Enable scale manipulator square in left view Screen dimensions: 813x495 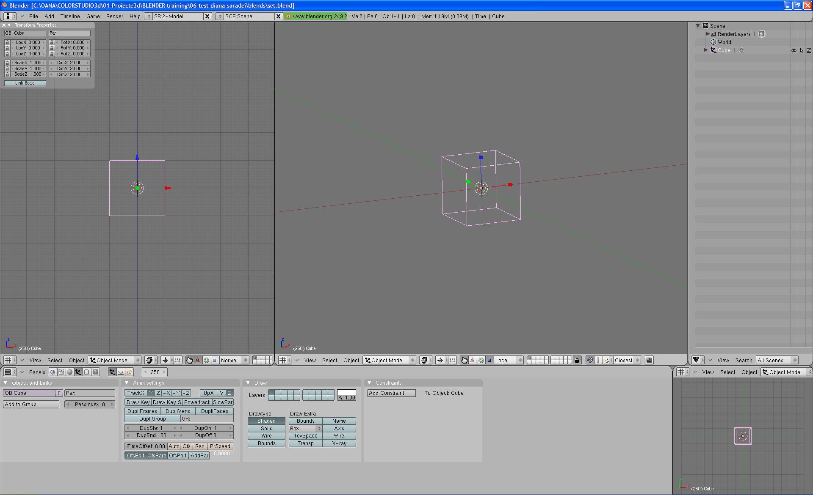pos(215,360)
